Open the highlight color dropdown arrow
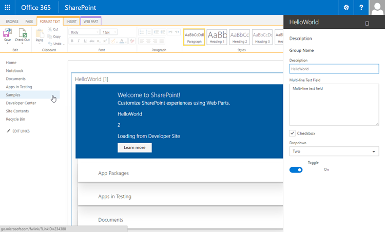This screenshot has height=232, width=385. (117, 42)
